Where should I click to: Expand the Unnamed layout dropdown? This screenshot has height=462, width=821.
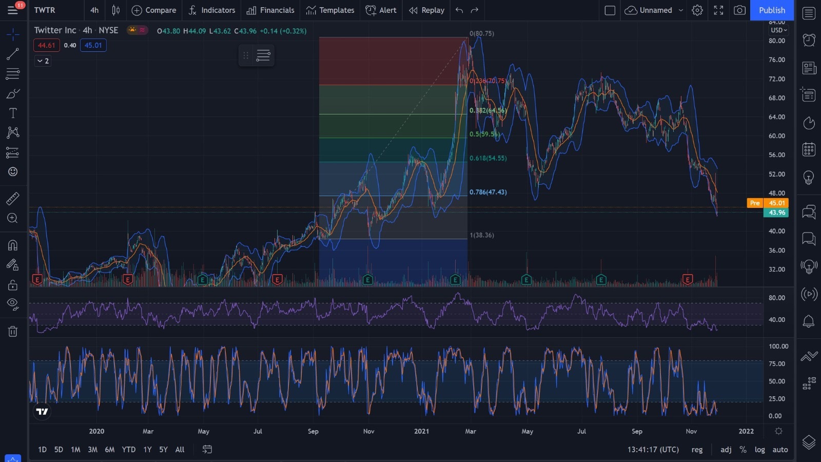coord(681,10)
